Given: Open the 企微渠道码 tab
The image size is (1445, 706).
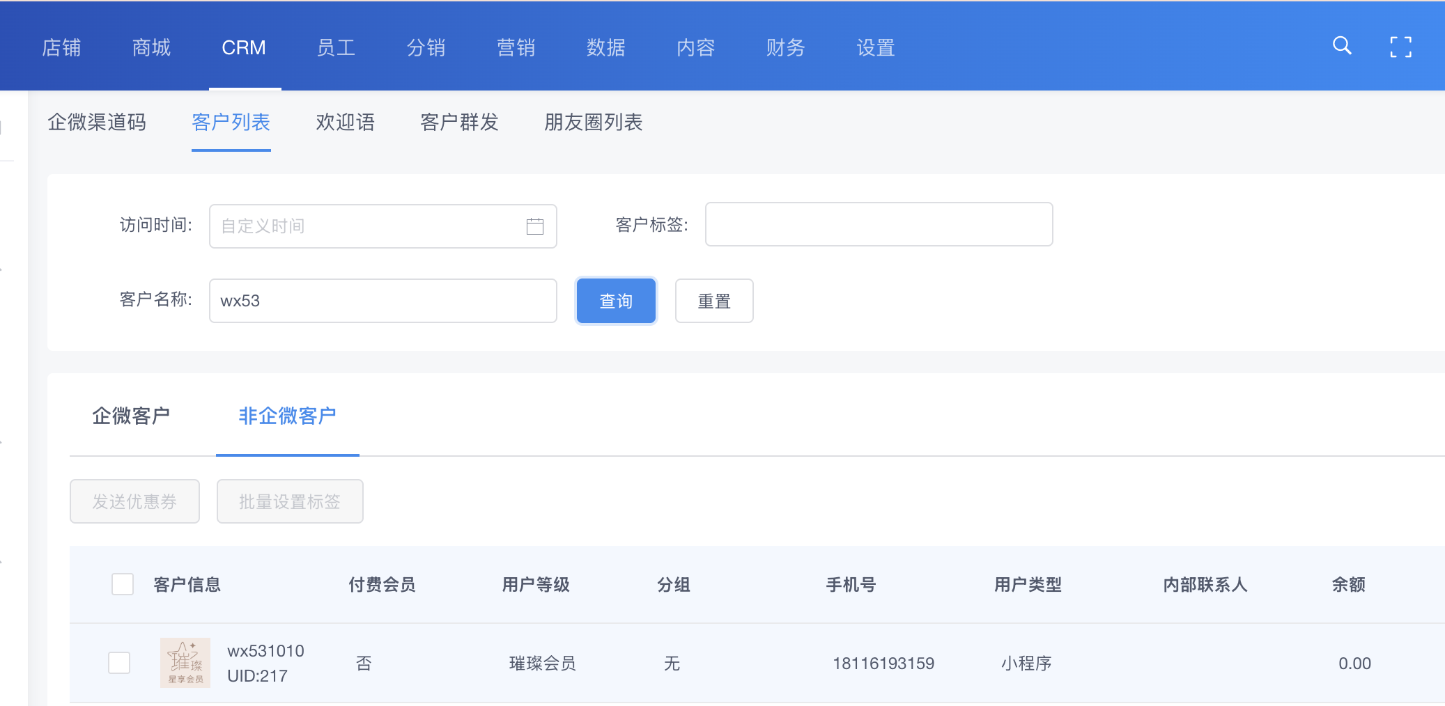Looking at the screenshot, I should point(97,123).
